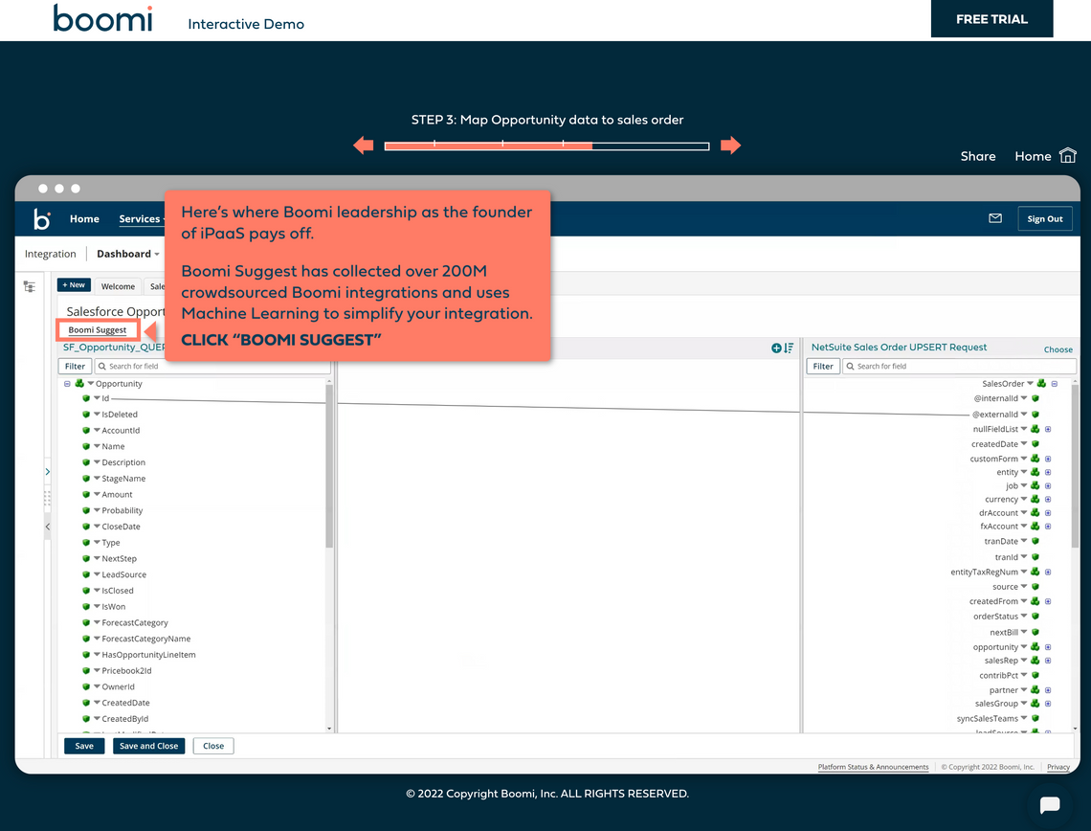
Task: Click Save and Close
Action: coord(149,746)
